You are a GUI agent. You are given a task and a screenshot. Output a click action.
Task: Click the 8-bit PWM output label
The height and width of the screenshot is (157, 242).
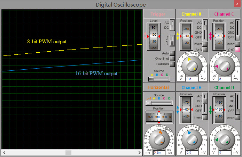[x=47, y=42]
